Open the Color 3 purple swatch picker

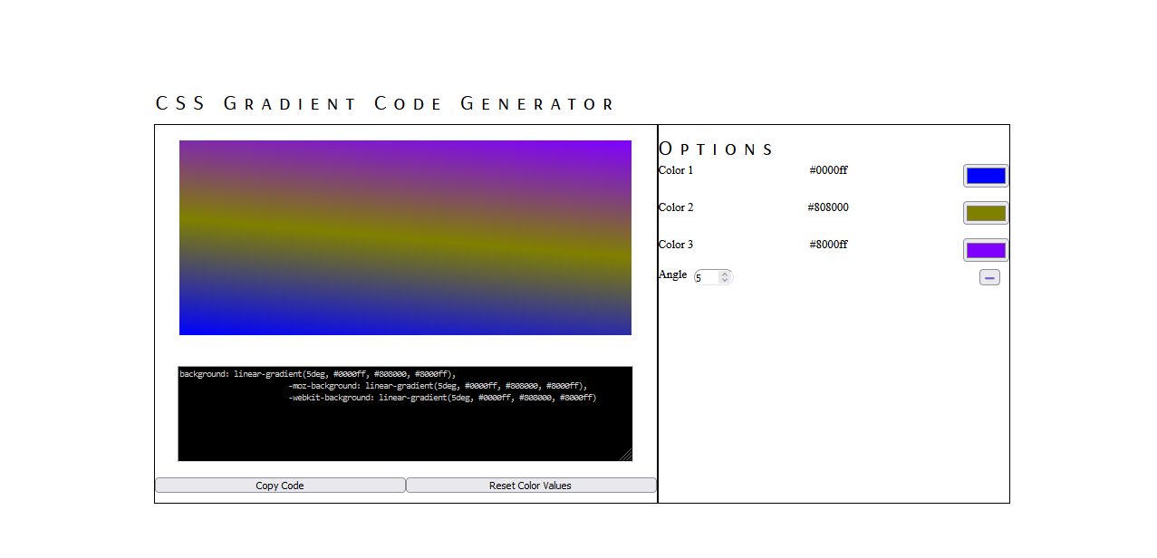986,250
